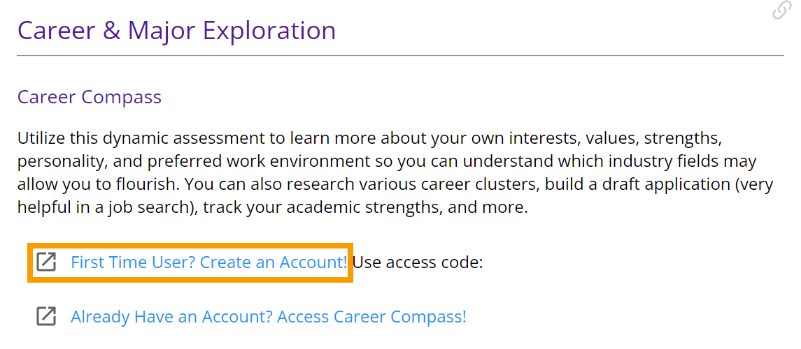Copy section anchor via the chain-link icon
The height and width of the screenshot is (349, 801).
781,10
